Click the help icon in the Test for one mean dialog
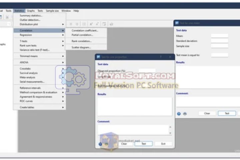 click(x=179, y=114)
